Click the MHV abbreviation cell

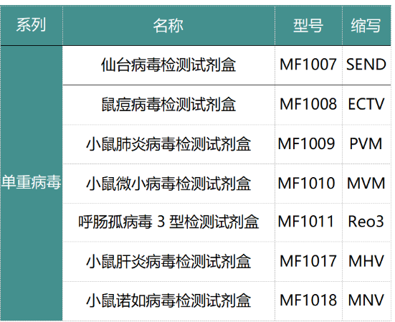(366, 261)
